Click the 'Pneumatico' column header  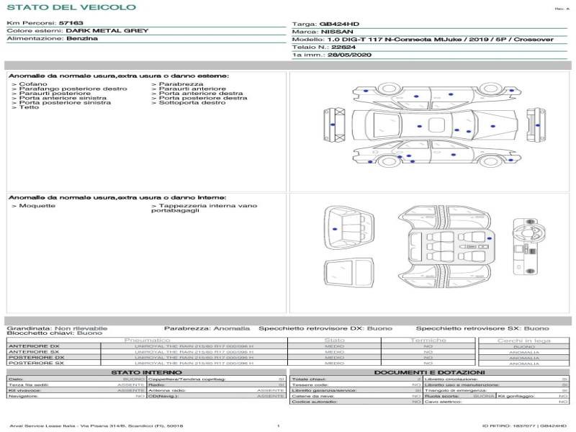[147, 340]
